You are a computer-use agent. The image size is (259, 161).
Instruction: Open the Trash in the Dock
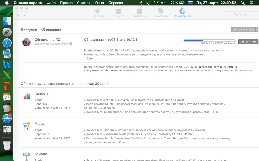coord(7,145)
